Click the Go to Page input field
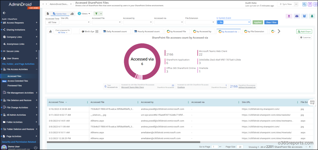318x150 pixels. tap(215, 147)
